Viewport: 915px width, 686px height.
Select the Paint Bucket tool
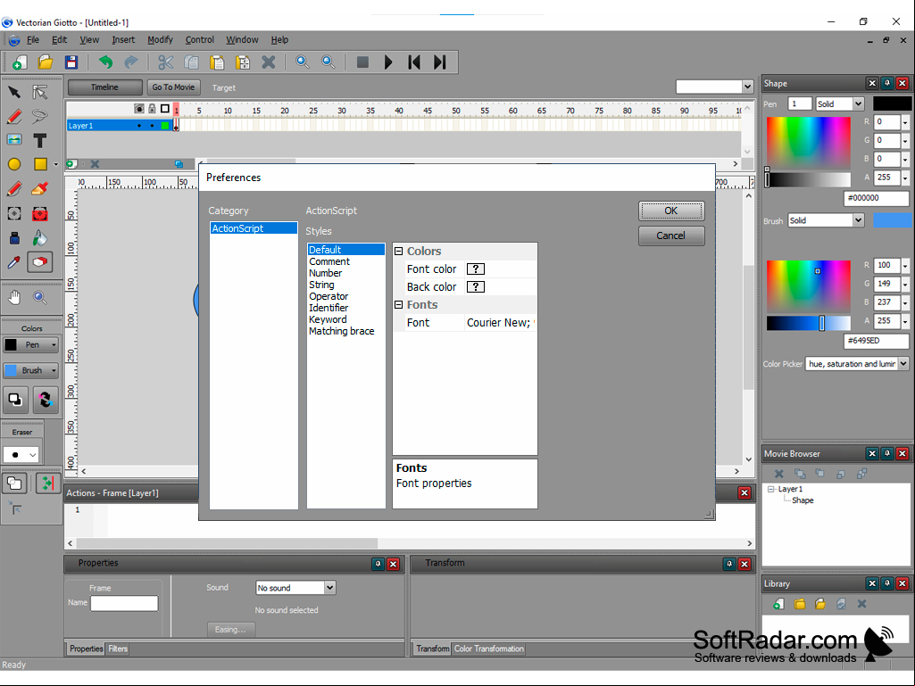(x=39, y=238)
